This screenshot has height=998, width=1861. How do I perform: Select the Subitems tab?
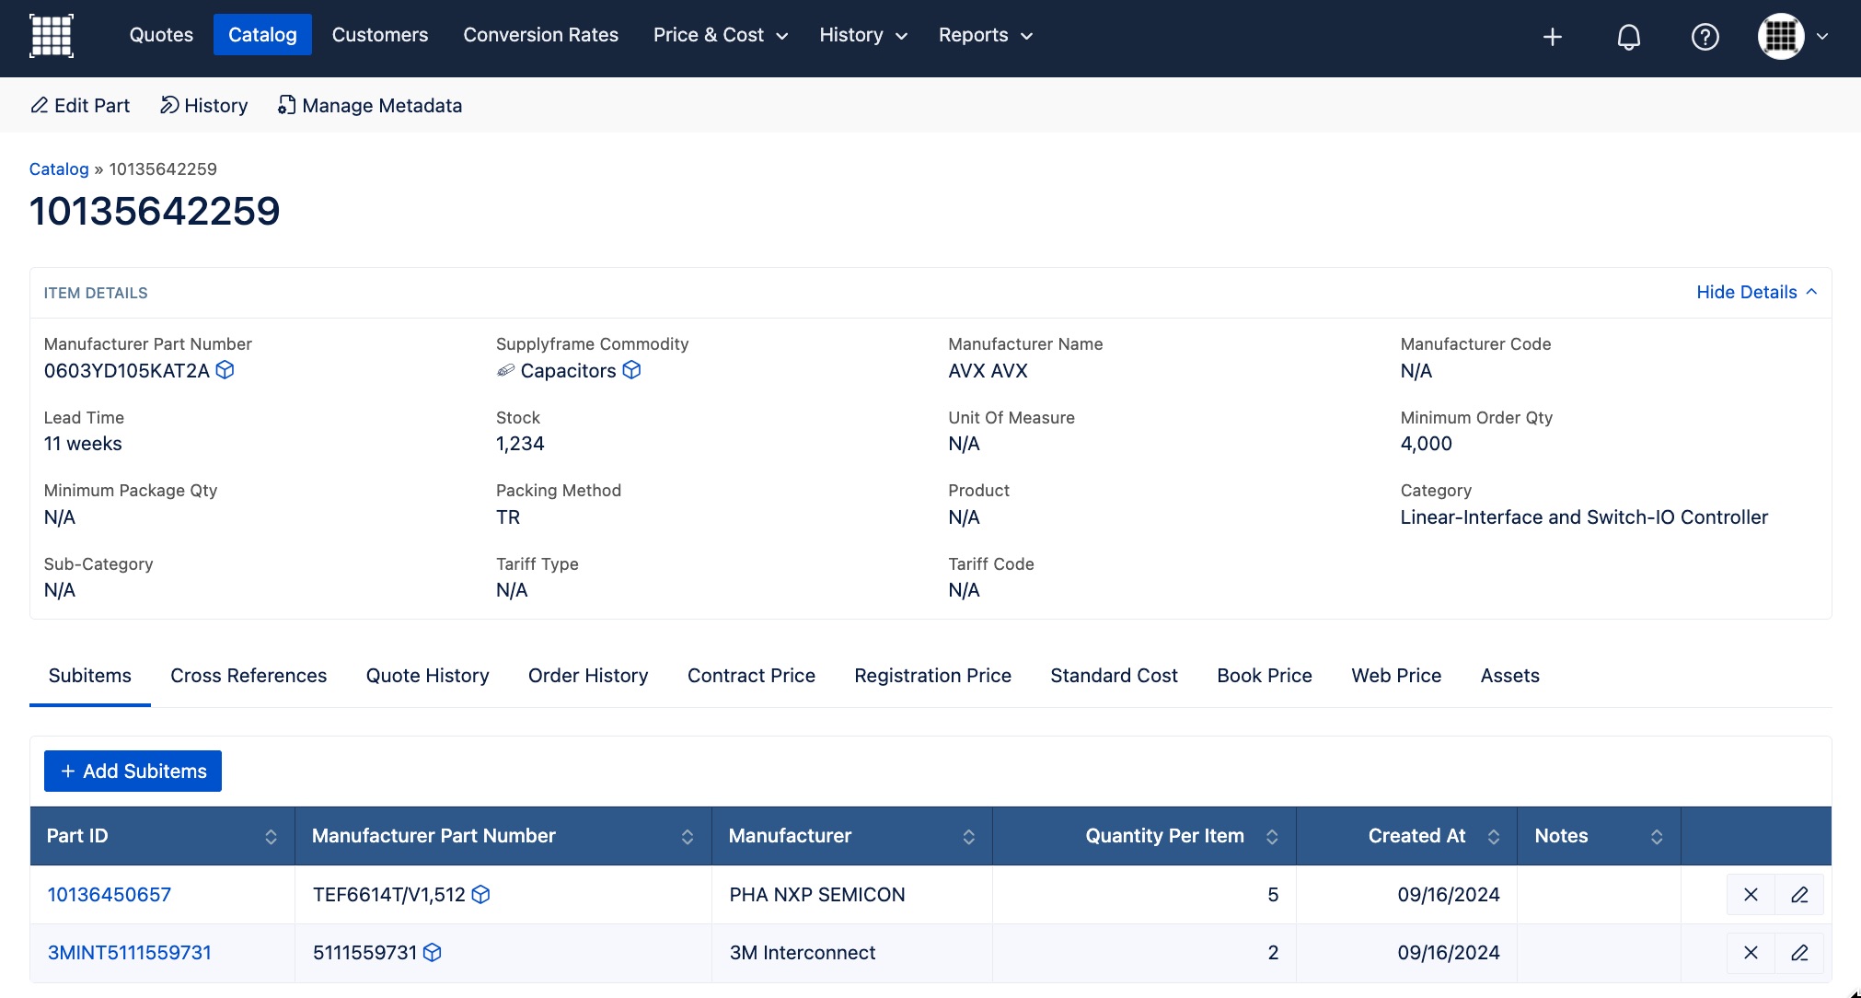(x=90, y=676)
